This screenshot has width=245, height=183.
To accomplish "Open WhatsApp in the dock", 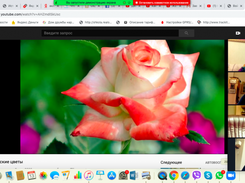I will (x=220, y=175).
